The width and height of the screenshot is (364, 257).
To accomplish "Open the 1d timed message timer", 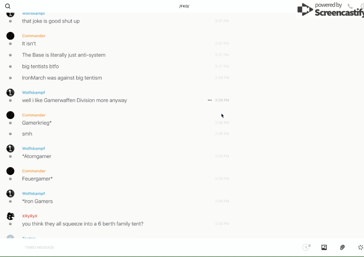I will (x=306, y=247).
